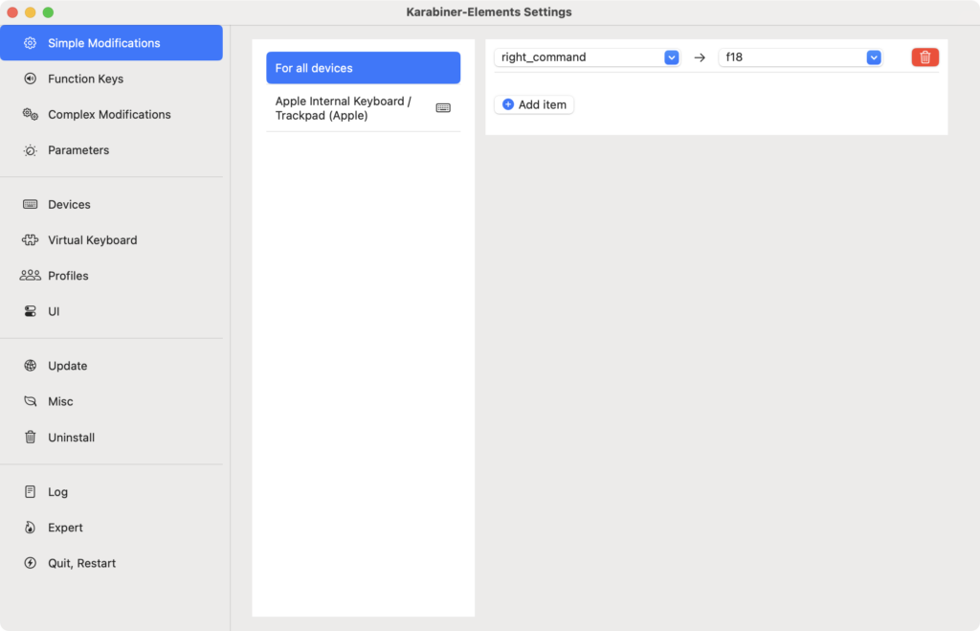Select For all devices
This screenshot has height=631, width=980.
tap(363, 68)
